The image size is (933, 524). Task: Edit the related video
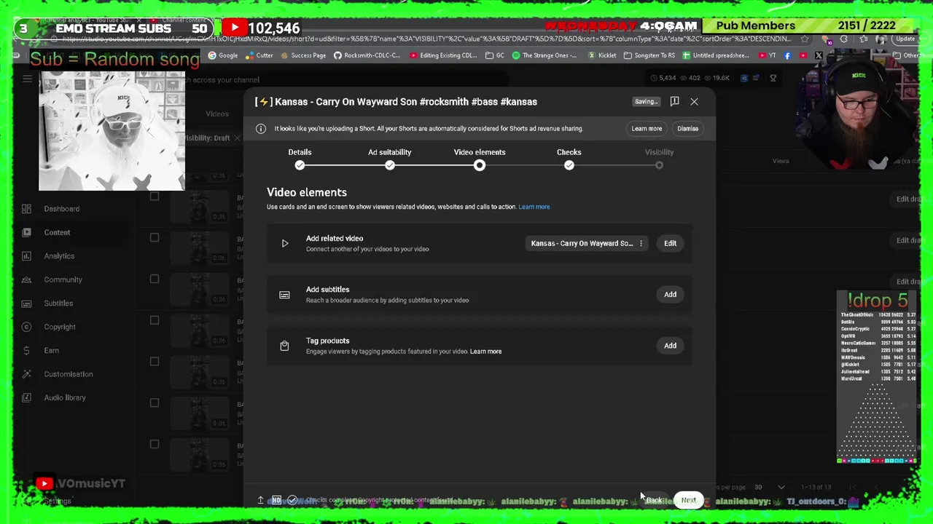(670, 244)
